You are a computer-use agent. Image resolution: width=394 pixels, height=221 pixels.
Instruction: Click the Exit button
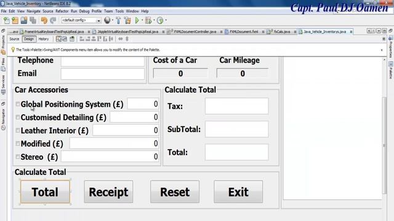pyautogui.click(x=238, y=192)
